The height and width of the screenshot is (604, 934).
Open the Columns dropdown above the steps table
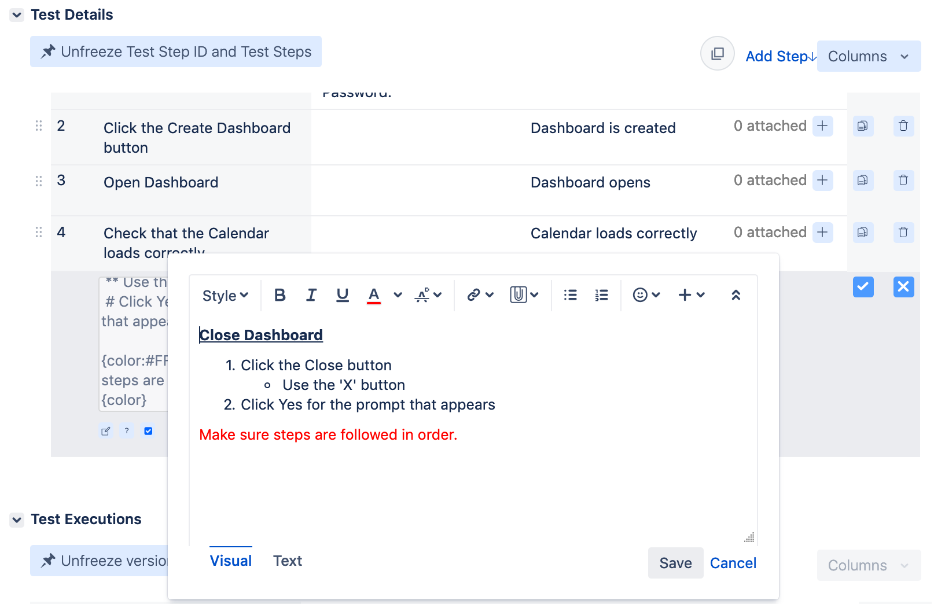867,56
